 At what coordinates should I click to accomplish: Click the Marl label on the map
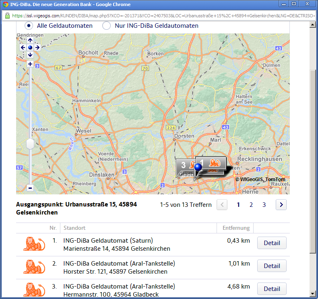pos(216,140)
